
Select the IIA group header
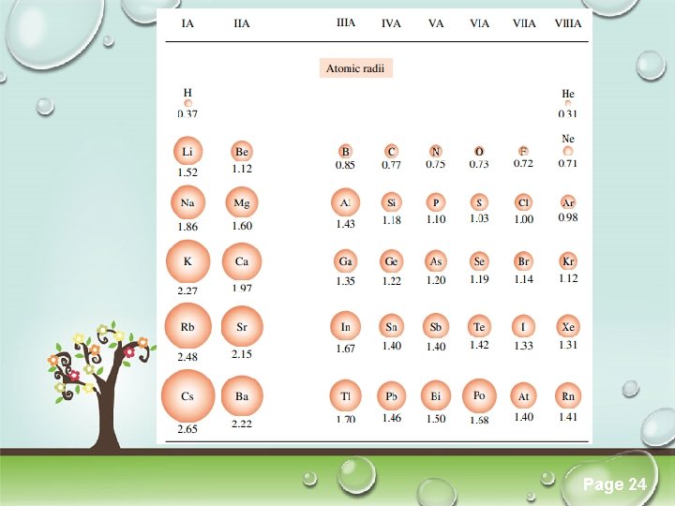(242, 23)
